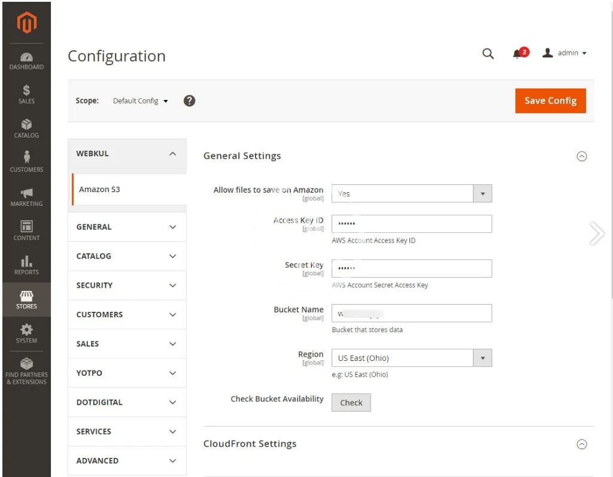Viewport: 613px width, 477px height.
Task: Open the Region dropdown
Action: click(x=411, y=358)
